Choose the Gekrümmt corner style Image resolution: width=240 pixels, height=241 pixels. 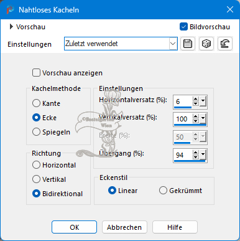point(163,191)
